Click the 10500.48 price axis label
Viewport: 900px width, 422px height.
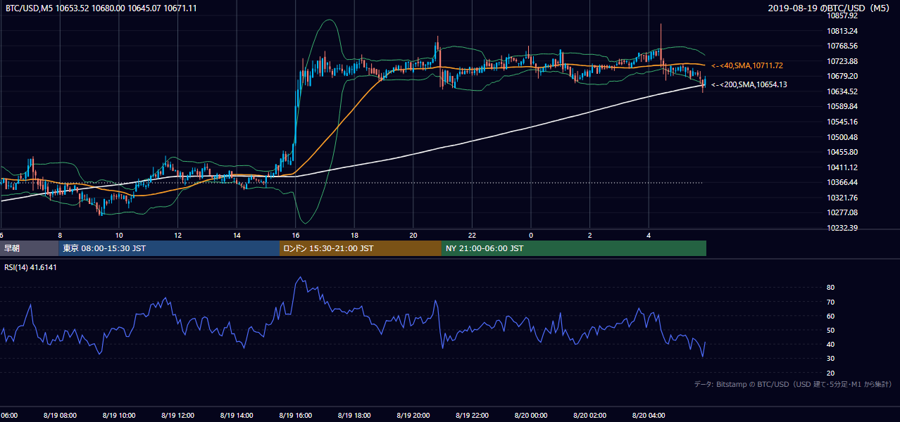842,137
